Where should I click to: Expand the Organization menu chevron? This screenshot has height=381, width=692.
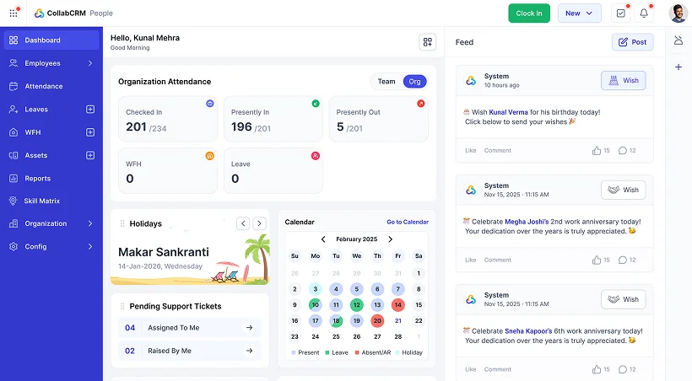pos(90,223)
